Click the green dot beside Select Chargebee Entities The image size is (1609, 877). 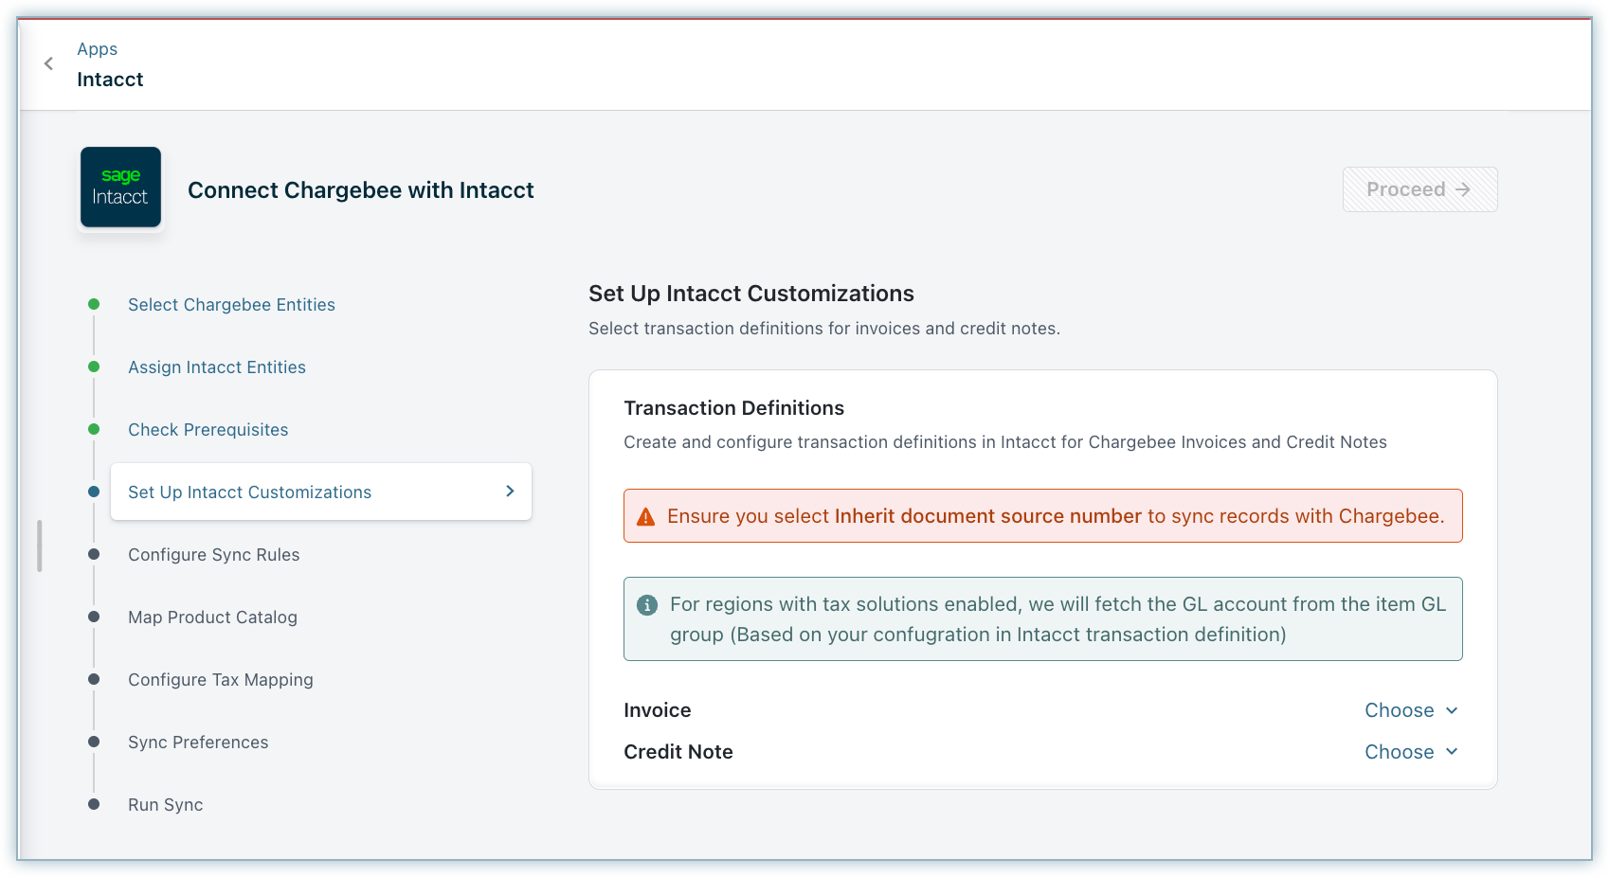pyautogui.click(x=94, y=304)
